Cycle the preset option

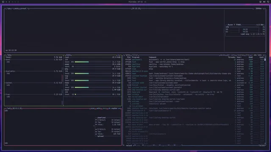tap(24, 8)
